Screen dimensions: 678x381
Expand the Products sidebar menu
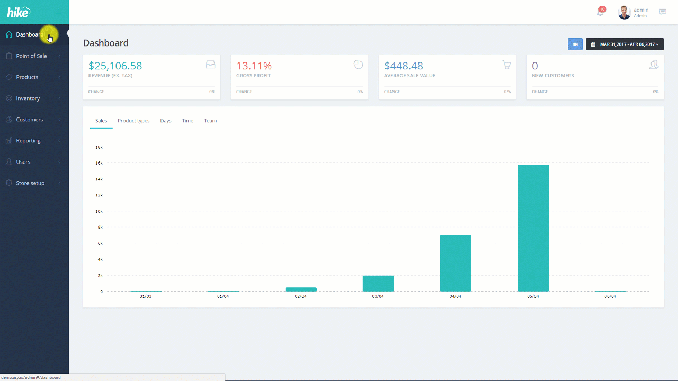[x=34, y=77]
